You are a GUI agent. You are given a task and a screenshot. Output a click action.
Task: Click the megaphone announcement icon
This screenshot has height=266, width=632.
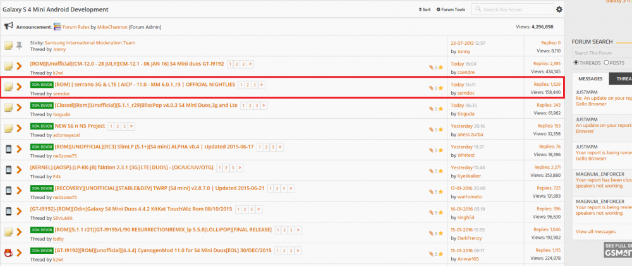pyautogui.click(x=9, y=27)
